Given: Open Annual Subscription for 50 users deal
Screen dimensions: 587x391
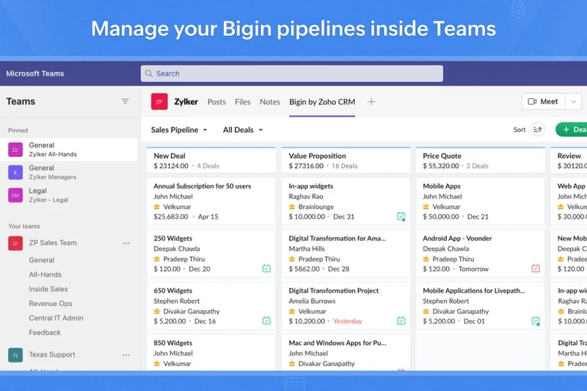Looking at the screenshot, I should coord(211,201).
